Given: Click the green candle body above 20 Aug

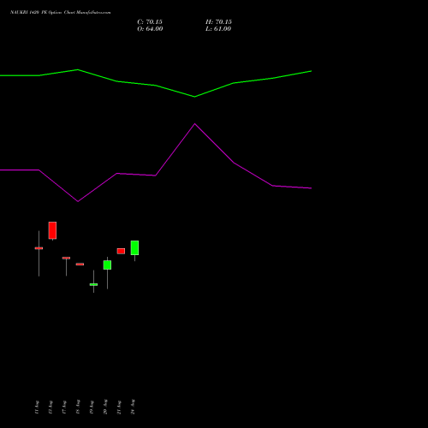Looking at the screenshot, I should (x=107, y=265).
